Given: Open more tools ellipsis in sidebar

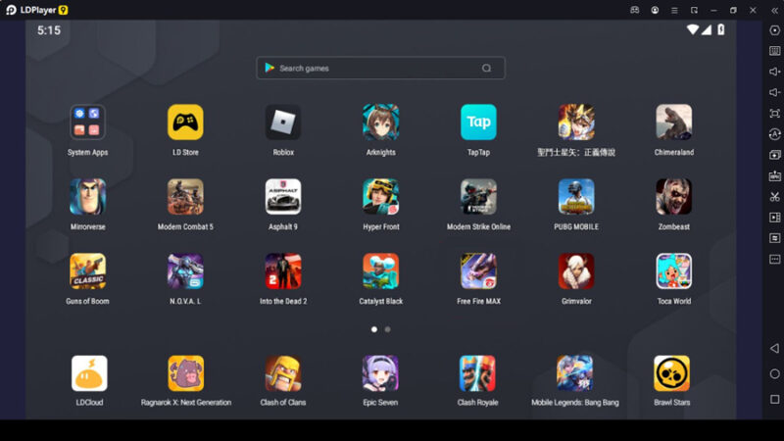Looking at the screenshot, I should [774, 259].
